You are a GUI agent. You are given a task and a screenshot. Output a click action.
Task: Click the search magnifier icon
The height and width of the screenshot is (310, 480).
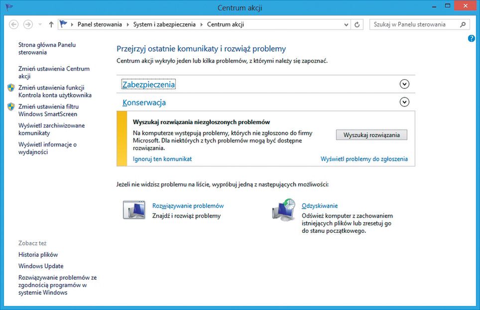click(463, 24)
